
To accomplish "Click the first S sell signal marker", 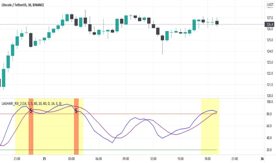I will pos(31,111).
